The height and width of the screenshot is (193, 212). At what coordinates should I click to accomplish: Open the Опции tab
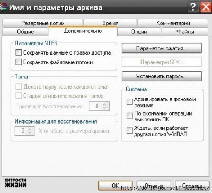139,32
